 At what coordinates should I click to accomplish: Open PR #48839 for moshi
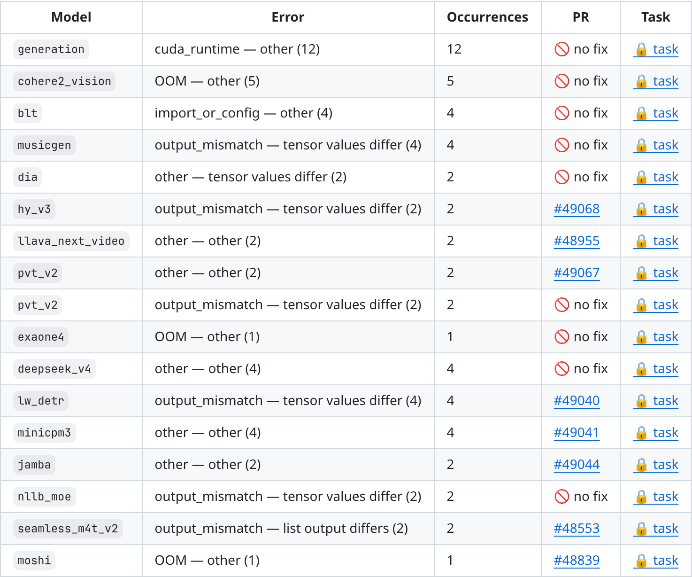[577, 561]
